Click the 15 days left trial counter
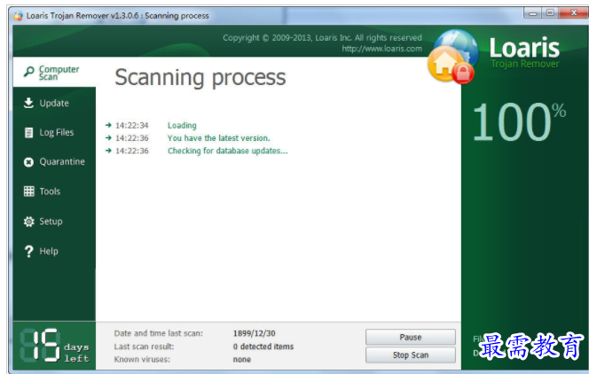This screenshot has height=374, width=589. click(54, 346)
